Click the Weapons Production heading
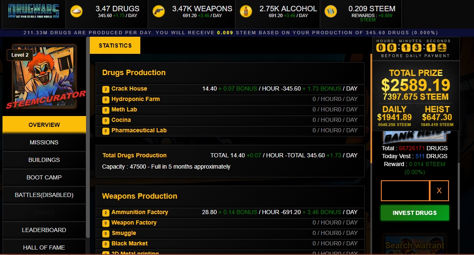 click(139, 196)
